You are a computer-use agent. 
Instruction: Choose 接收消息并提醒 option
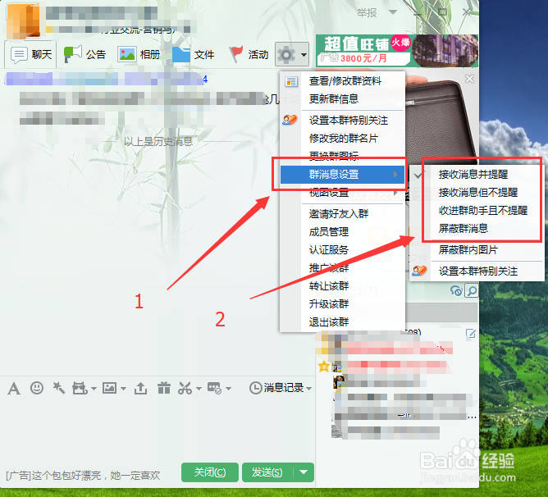477,174
